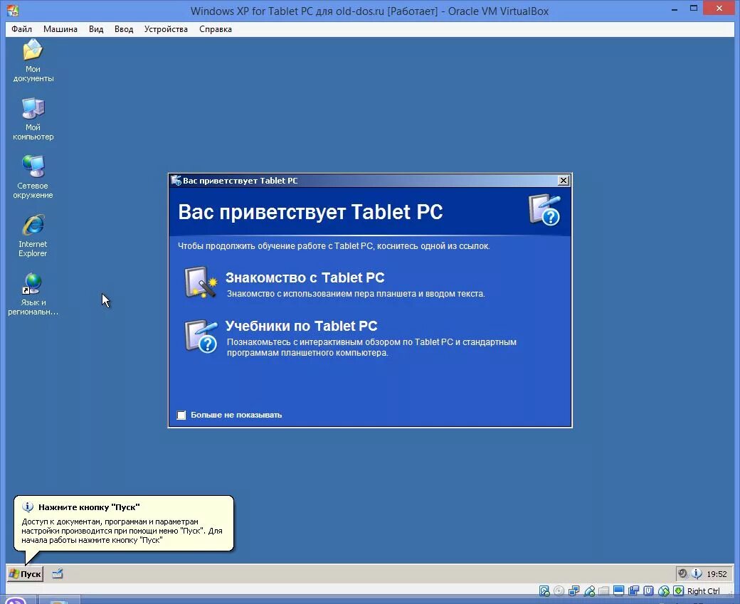Viewport: 740px width, 604px height.
Task: Enable 'Больше не показывать' checkbox
Action: 181,415
